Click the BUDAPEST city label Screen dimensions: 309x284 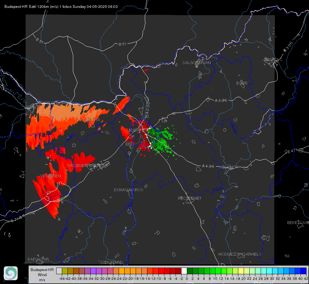pos(139,130)
